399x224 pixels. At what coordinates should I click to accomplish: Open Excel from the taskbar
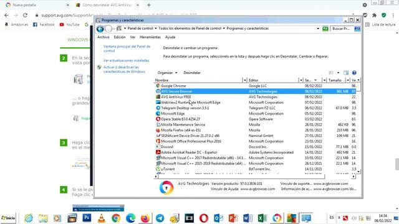pos(262,218)
